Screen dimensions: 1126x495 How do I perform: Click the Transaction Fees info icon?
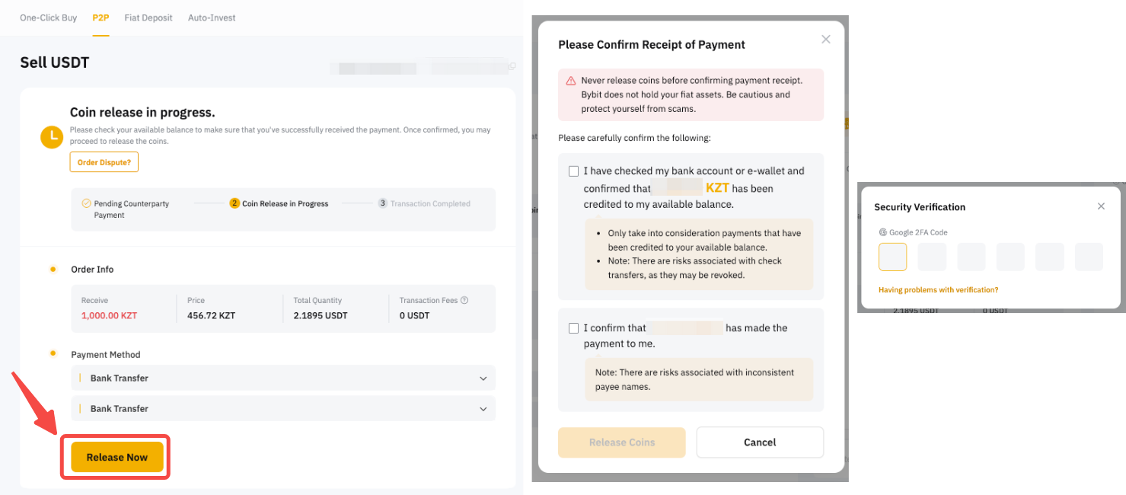464,300
